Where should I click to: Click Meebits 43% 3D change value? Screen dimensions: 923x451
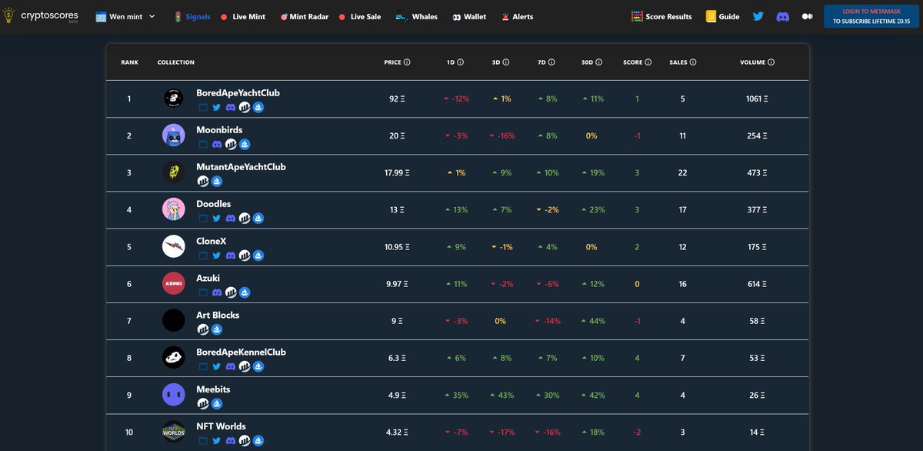coord(503,395)
